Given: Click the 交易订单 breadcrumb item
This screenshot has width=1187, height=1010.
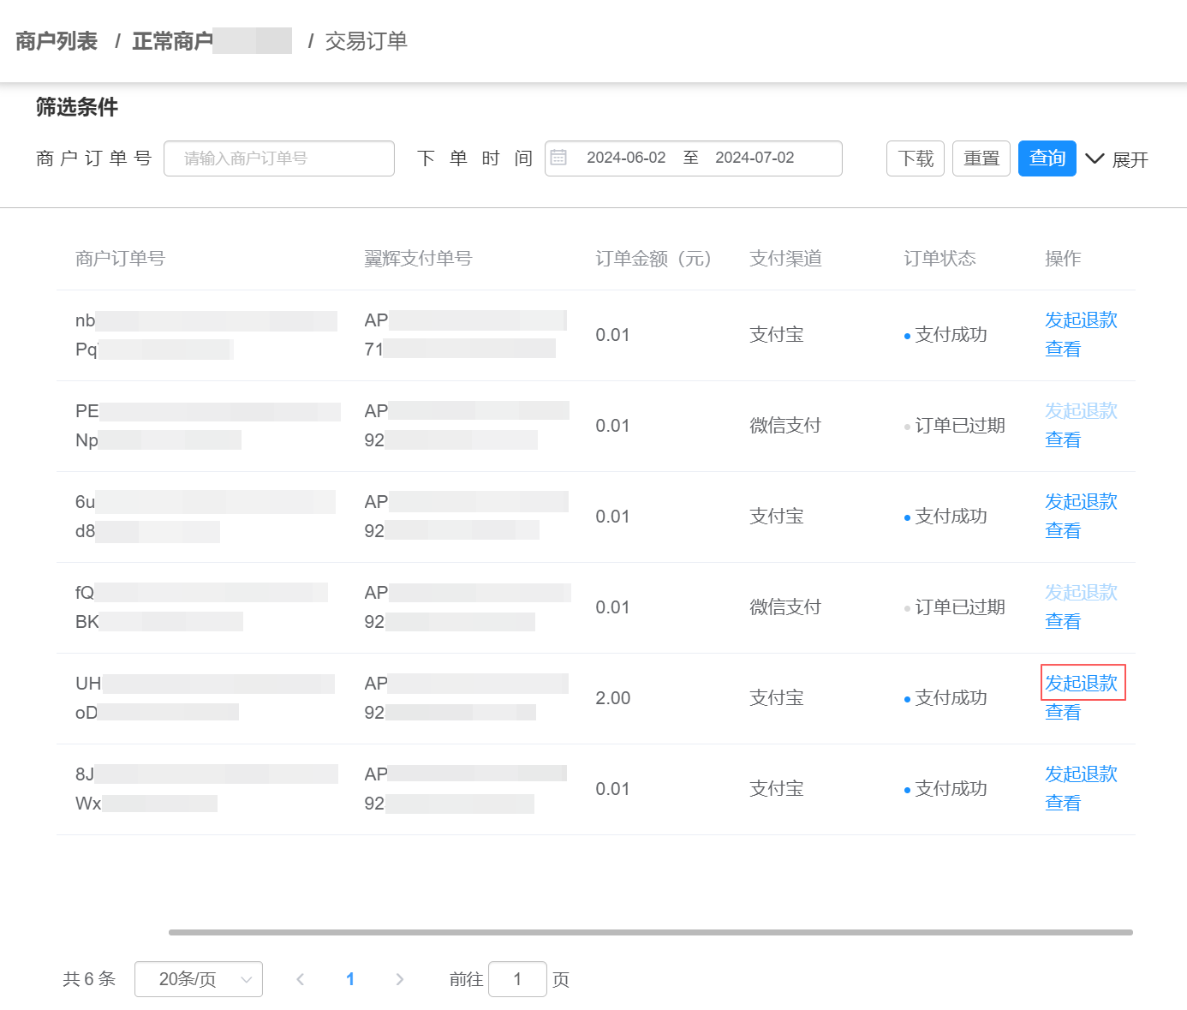Looking at the screenshot, I should click(367, 40).
